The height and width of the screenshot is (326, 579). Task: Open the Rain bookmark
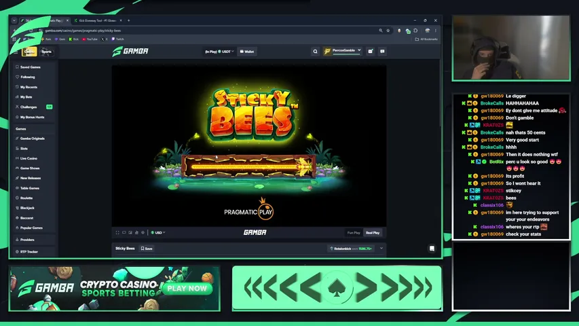click(x=46, y=39)
